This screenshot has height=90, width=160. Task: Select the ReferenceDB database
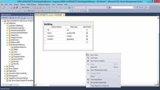(15, 42)
